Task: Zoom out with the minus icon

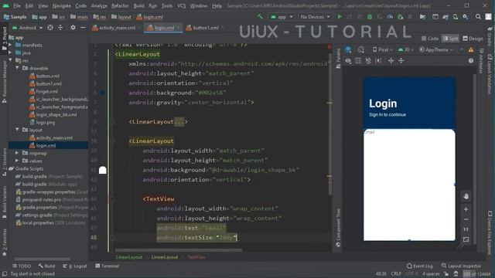Action: 466,219
